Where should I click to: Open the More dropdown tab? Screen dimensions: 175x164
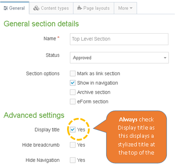click(x=126, y=8)
